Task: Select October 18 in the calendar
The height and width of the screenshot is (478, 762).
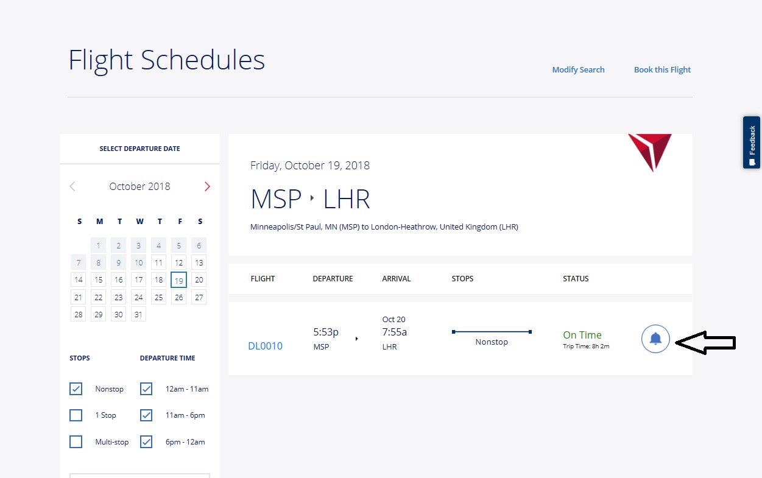Action: tap(158, 279)
